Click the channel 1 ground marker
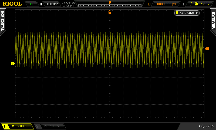Screen dimensions: 216x130 pos(12,63)
